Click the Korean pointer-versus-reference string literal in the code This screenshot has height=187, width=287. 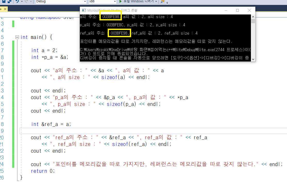[x=156, y=164]
